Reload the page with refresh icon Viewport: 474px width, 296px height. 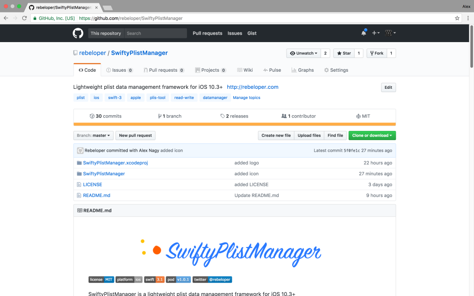[25, 18]
